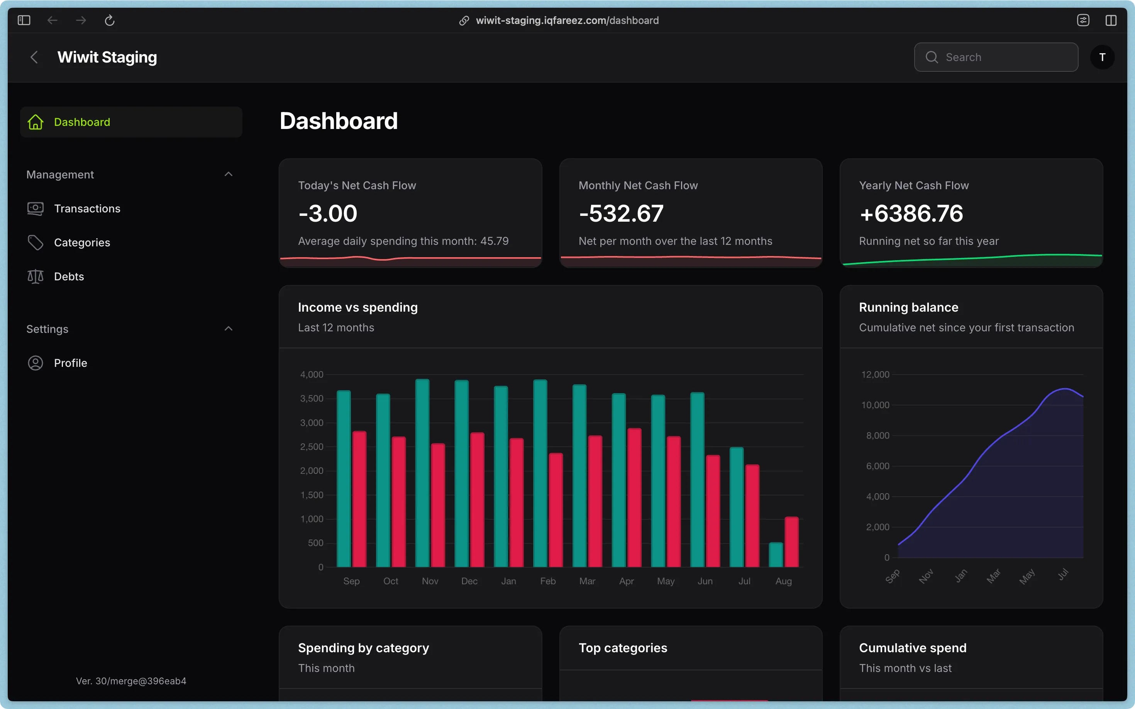Click 'Cumulative net since your first transaction' subtitle

pos(966,328)
